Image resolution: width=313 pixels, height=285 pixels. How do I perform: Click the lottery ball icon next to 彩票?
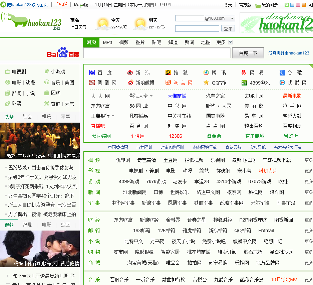(x=7, y=104)
